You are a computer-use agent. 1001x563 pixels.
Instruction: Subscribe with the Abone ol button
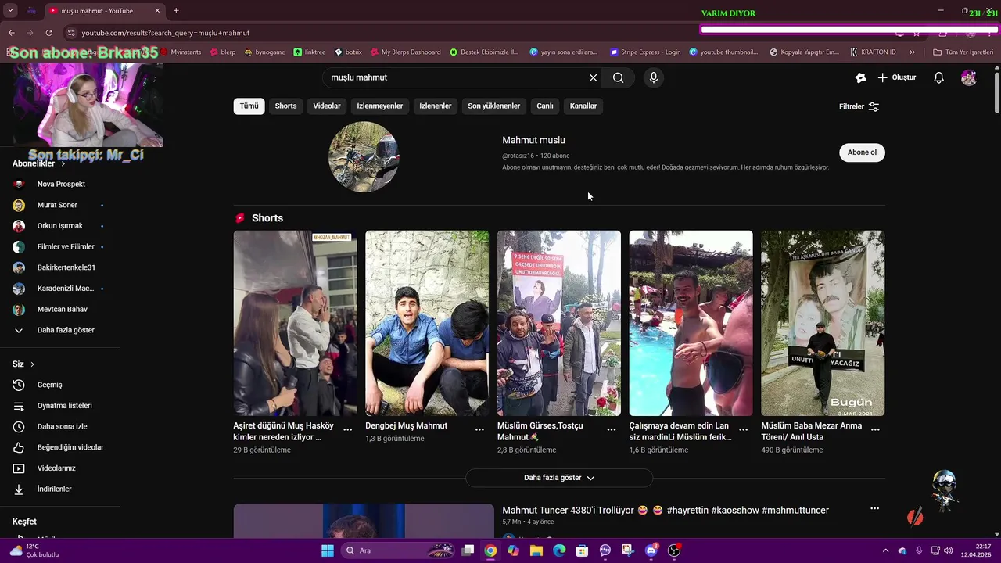click(862, 152)
